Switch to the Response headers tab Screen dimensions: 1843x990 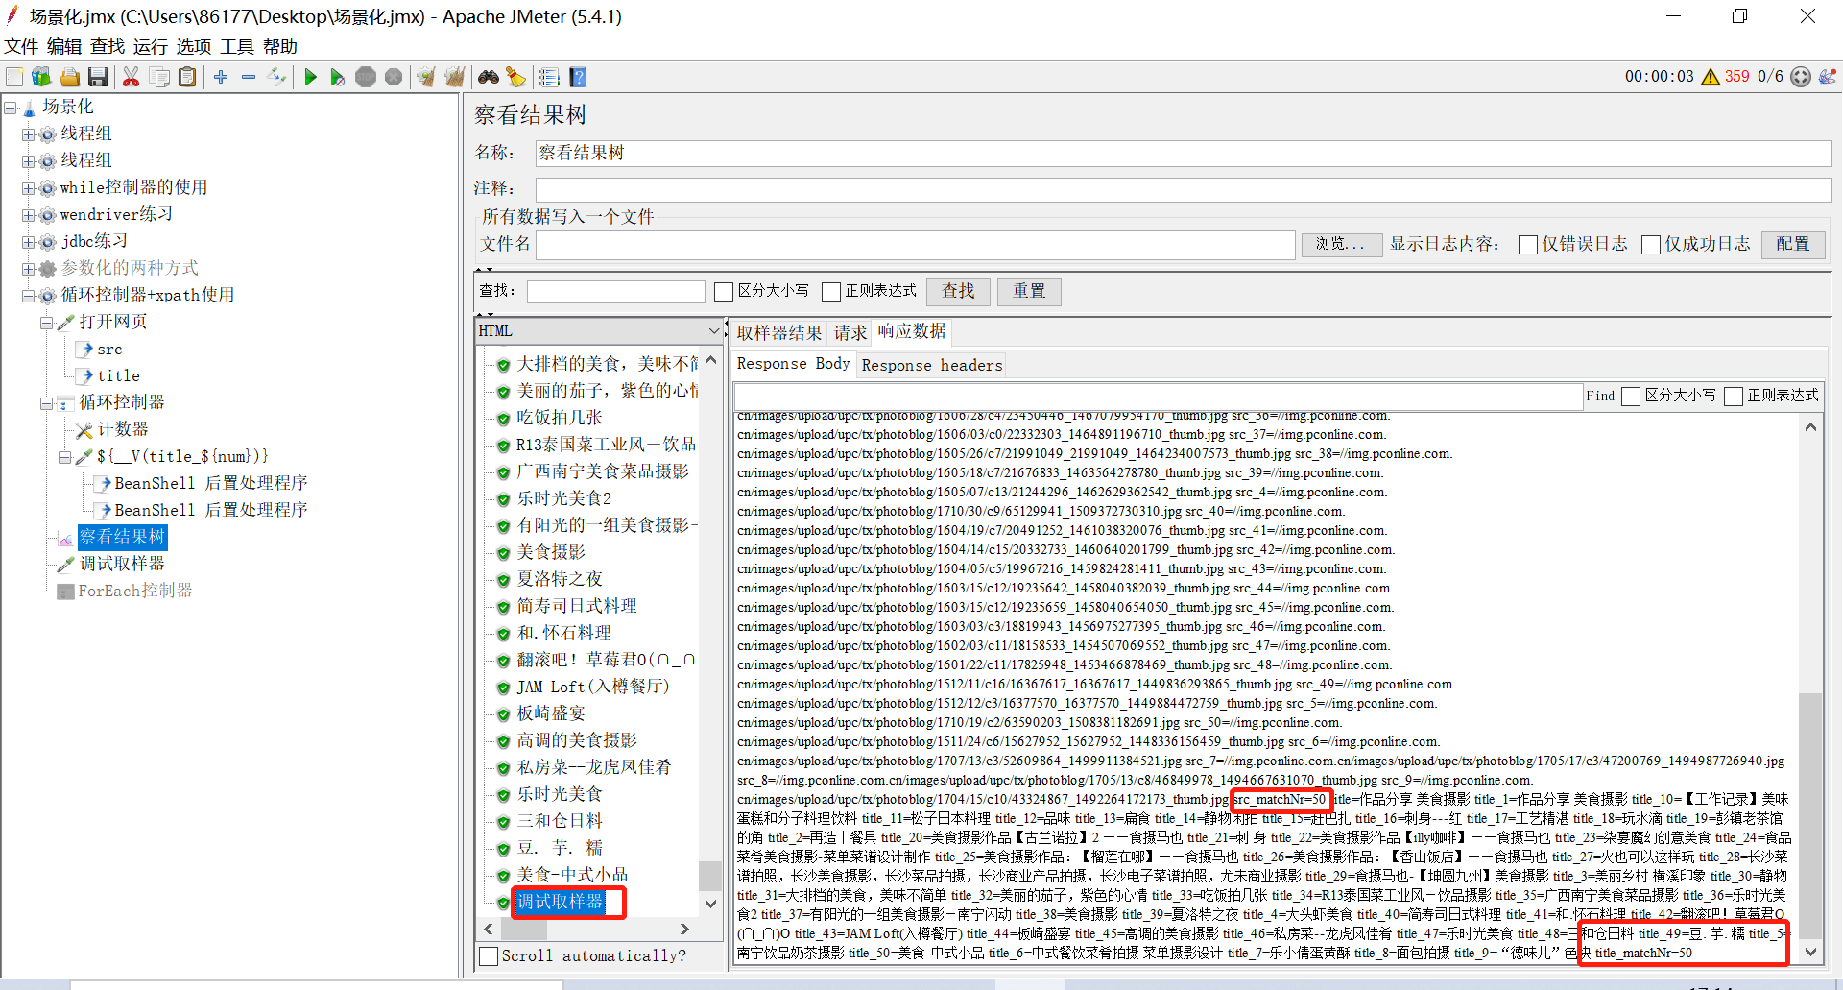coord(931,365)
